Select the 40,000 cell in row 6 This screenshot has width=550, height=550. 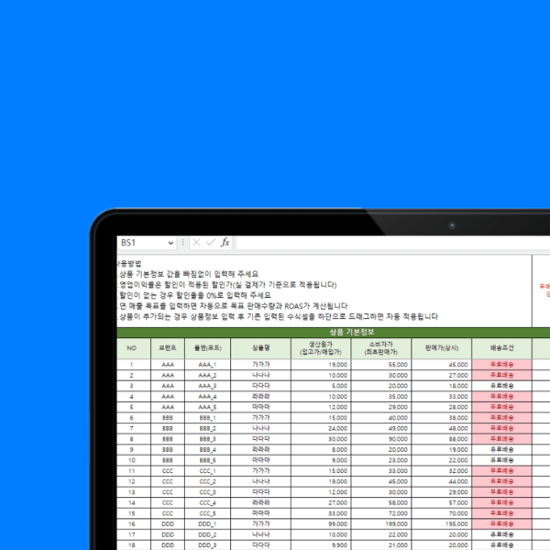(381, 418)
